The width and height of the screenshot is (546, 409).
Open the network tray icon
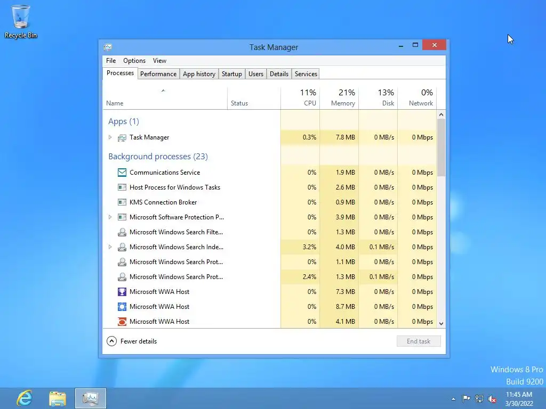click(x=479, y=399)
